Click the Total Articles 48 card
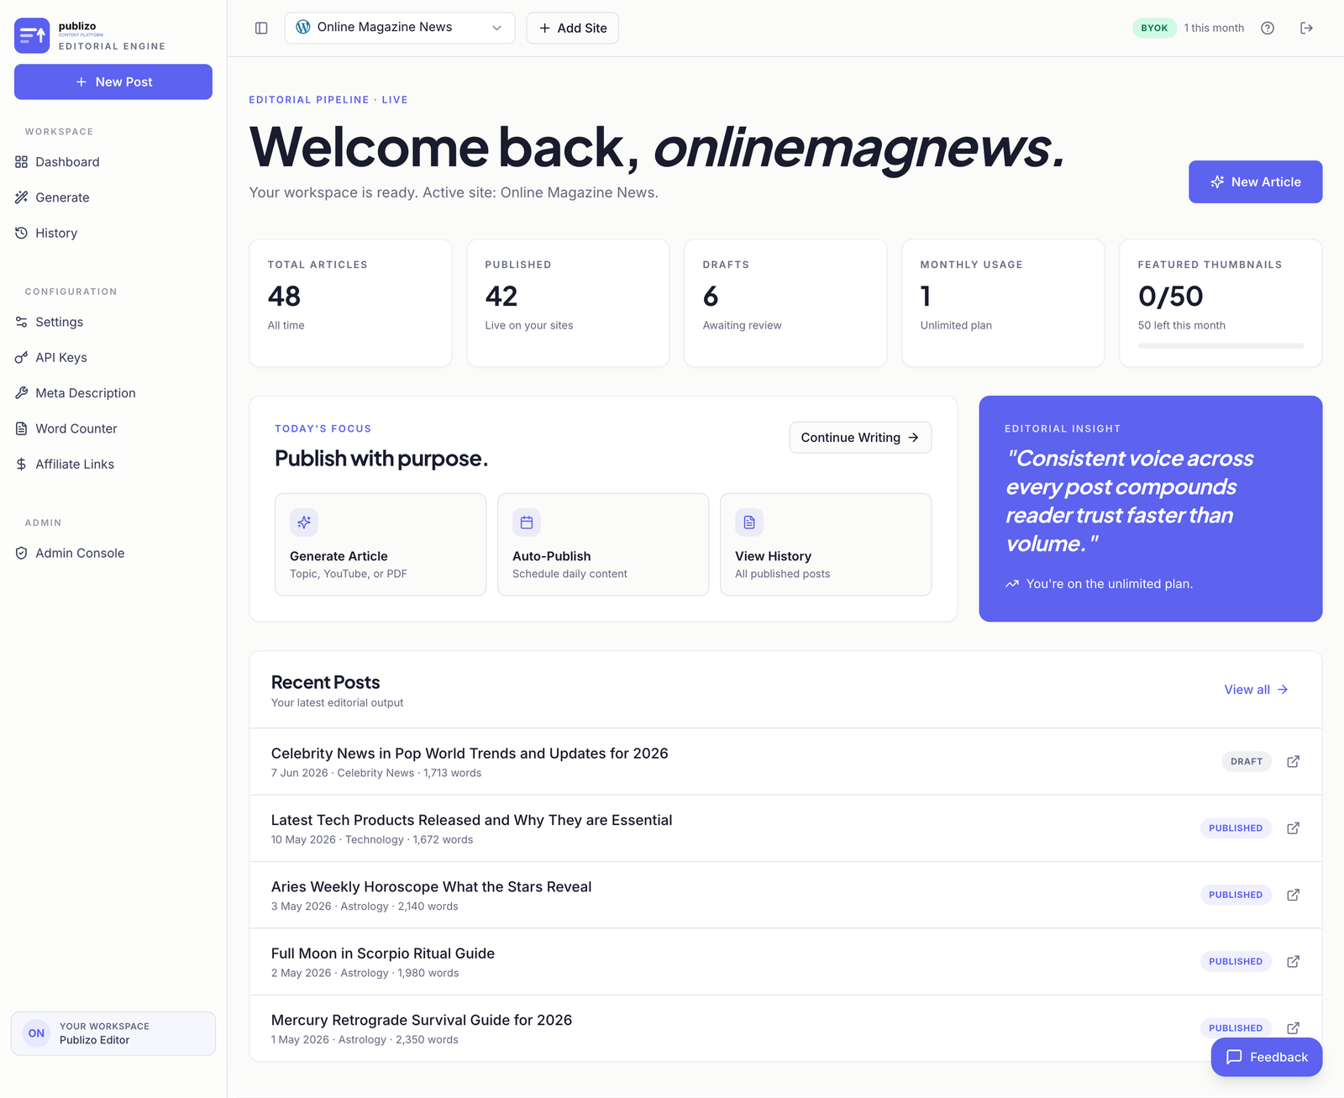Screen dimensions: 1344x1098 [x=350, y=303]
